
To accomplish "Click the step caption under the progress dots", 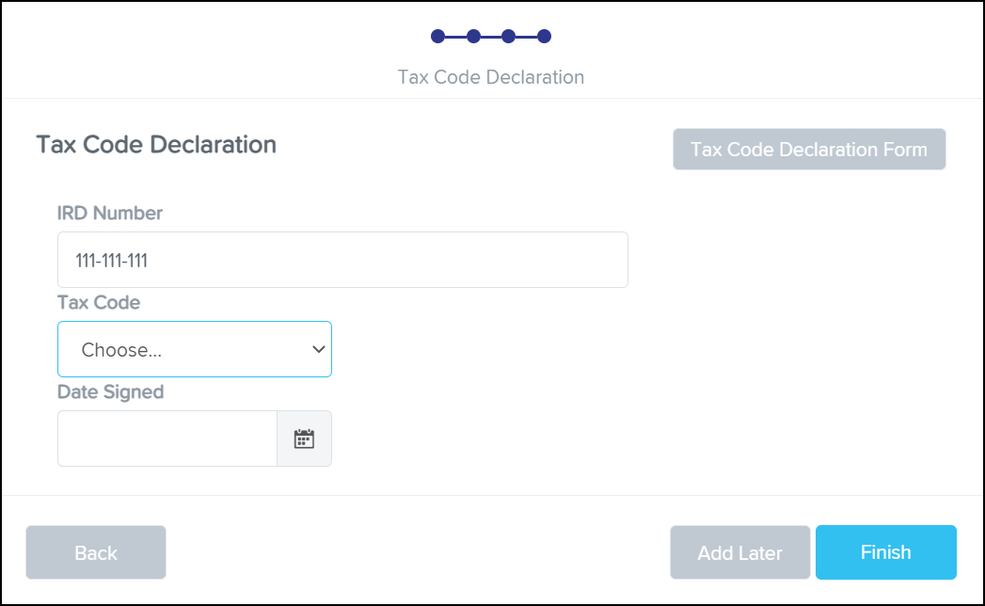I will [491, 77].
